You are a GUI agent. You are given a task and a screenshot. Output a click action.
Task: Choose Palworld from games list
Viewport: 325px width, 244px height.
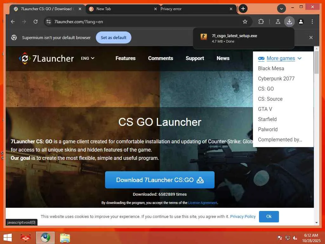(x=268, y=130)
